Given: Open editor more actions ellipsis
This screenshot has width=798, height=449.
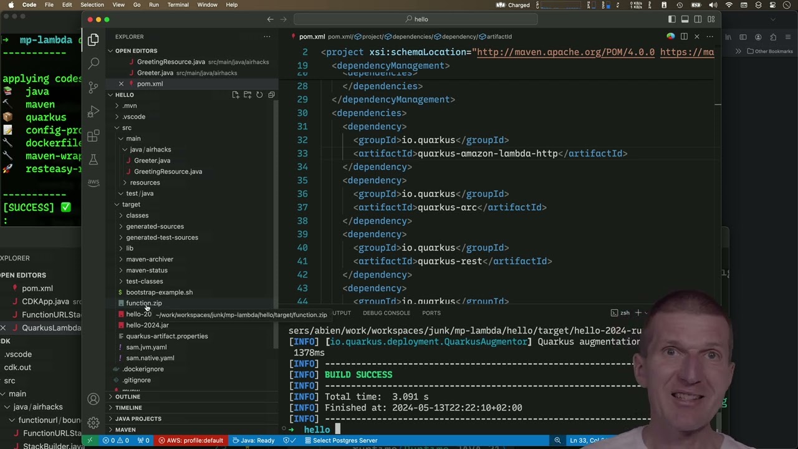Looking at the screenshot, I should coord(709,37).
